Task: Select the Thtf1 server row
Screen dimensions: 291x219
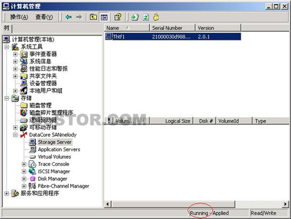Action: tap(173, 37)
